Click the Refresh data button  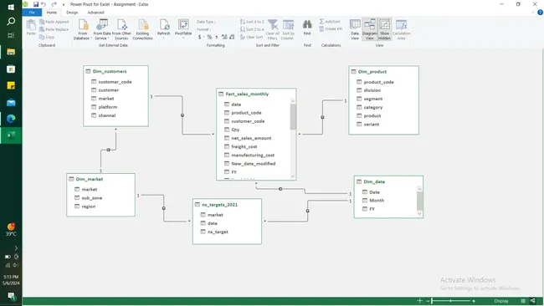(164, 28)
